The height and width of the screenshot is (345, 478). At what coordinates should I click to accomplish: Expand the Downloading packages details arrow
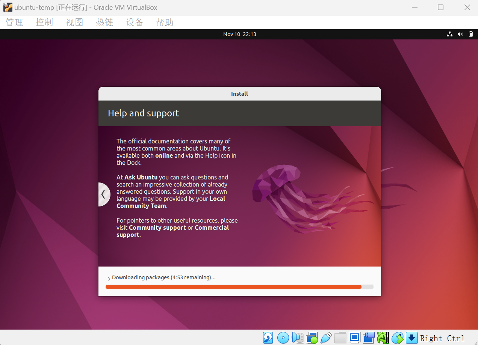click(x=109, y=279)
